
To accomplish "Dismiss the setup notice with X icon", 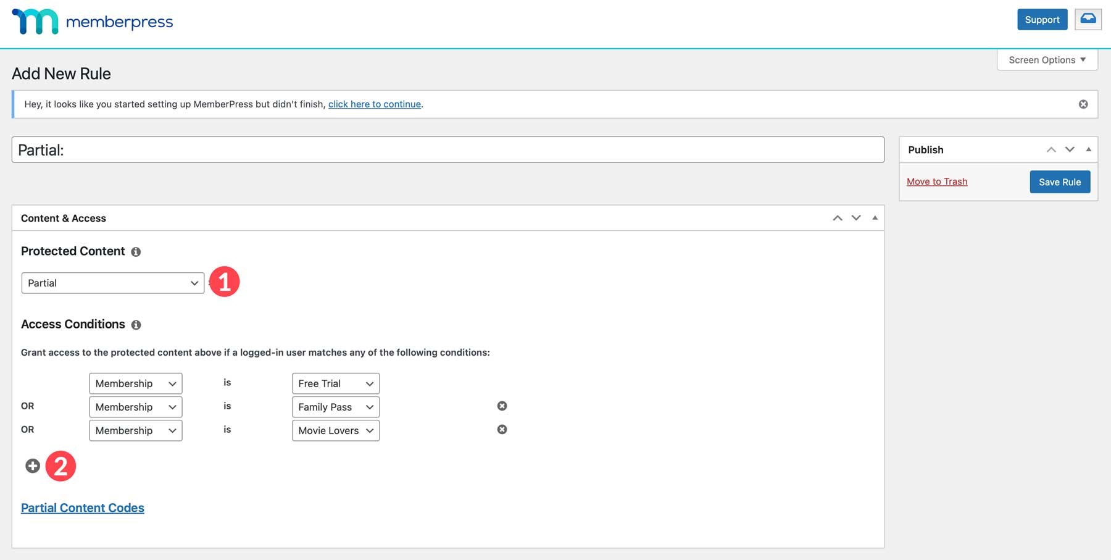I will click(1083, 104).
